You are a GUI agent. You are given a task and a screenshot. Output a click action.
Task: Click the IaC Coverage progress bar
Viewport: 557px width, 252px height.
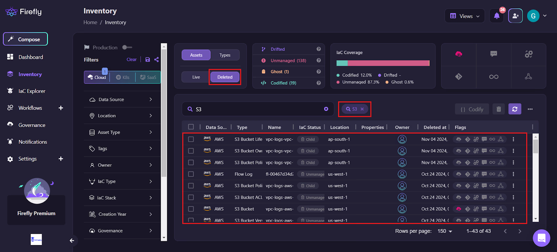(x=383, y=63)
